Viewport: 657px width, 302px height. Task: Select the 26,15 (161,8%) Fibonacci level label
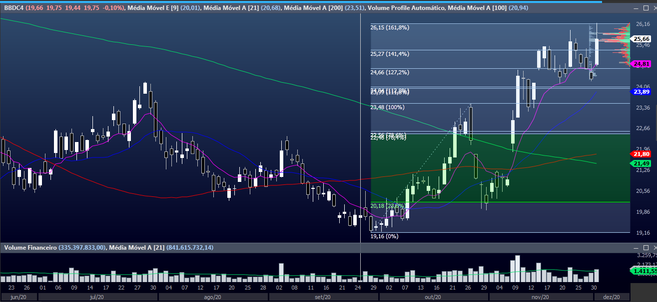390,28
